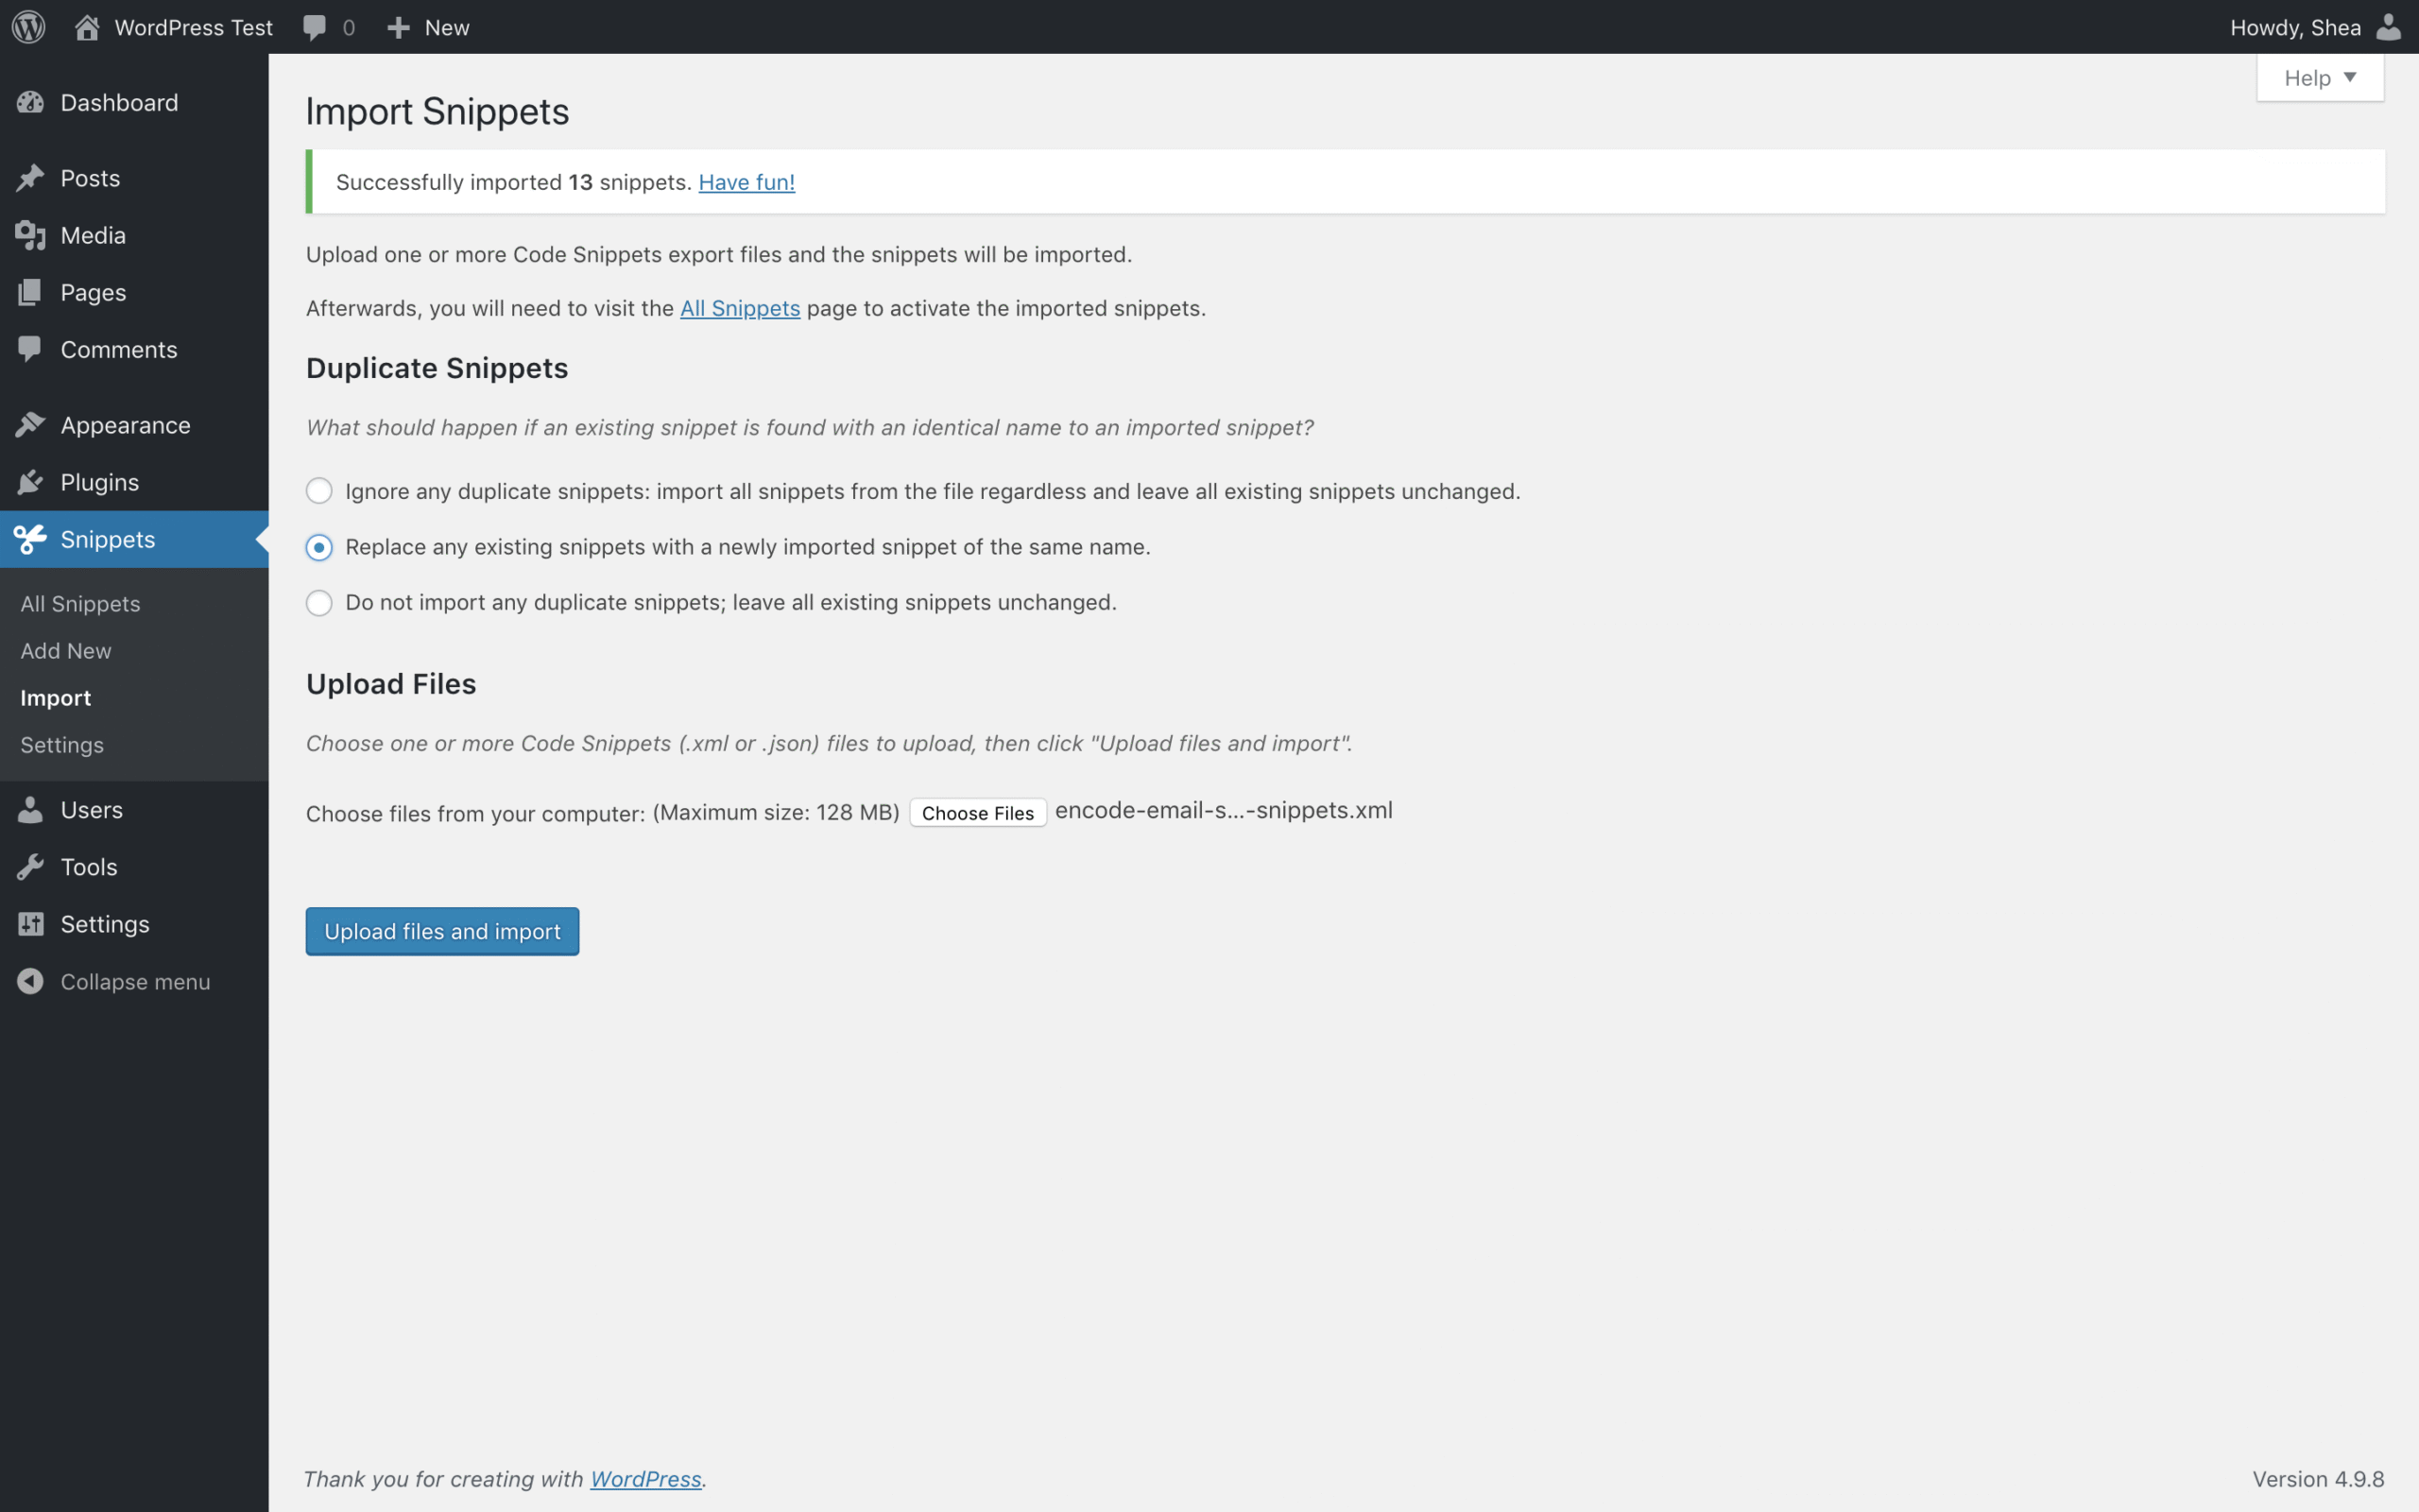This screenshot has width=2419, height=1512.
Task: Open All Snippets submenu item
Action: click(x=80, y=604)
